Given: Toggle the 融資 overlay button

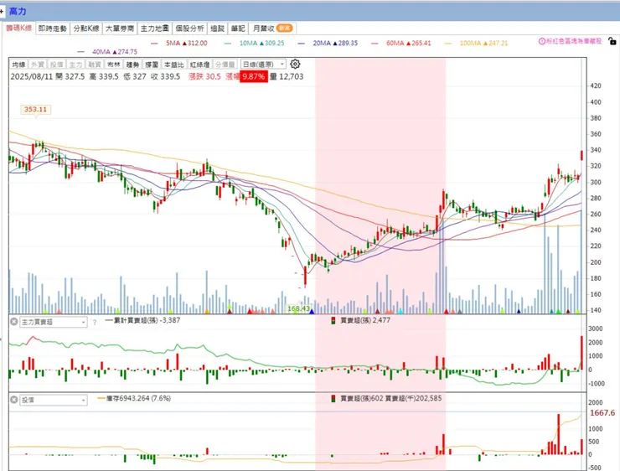Looking at the screenshot, I should pos(95,65).
